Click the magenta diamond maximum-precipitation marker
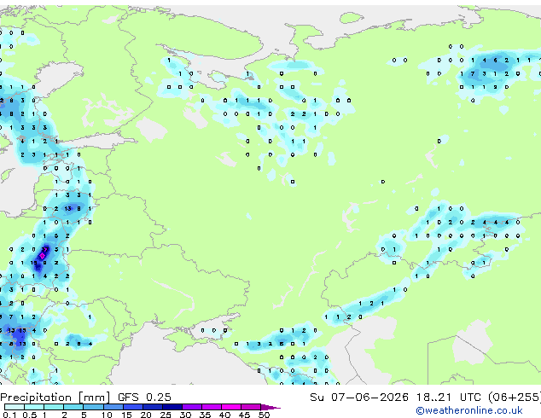This screenshot has width=541, height=418. pyautogui.click(x=42, y=256)
